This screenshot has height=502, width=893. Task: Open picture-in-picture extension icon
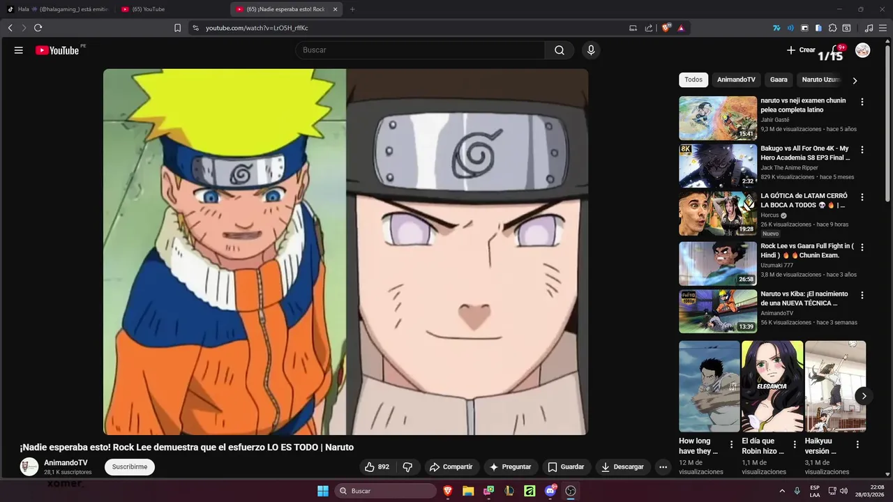804,28
